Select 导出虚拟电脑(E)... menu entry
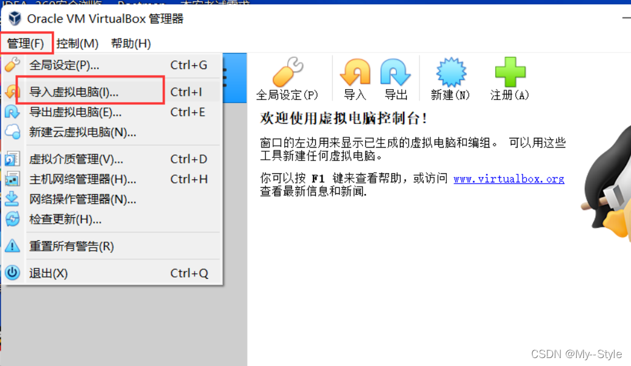 (113, 112)
